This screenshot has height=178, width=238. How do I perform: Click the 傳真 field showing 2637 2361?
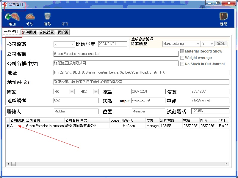click(x=210, y=91)
